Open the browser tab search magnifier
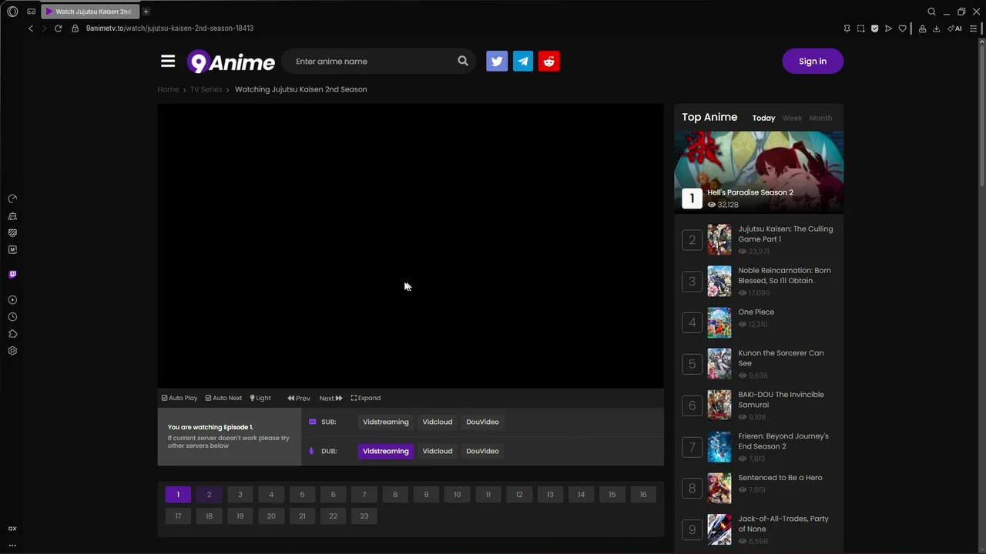The image size is (986, 554). [931, 12]
